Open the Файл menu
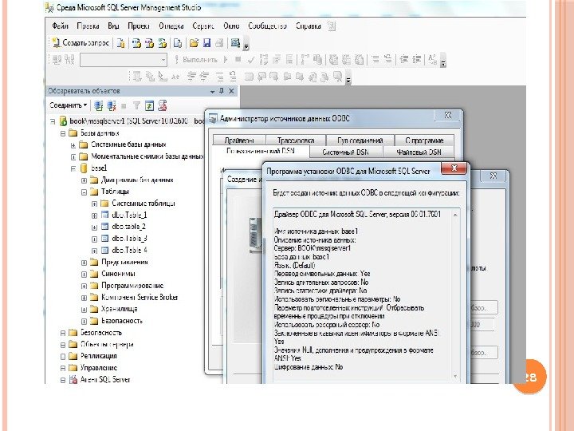The width and height of the screenshot is (574, 431). pos(60,26)
